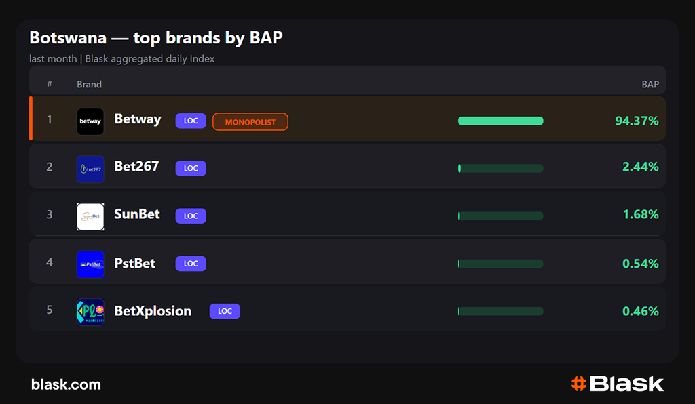Click the 'Botswana — top brands by BAP' title
The image size is (695, 404).
(156, 38)
